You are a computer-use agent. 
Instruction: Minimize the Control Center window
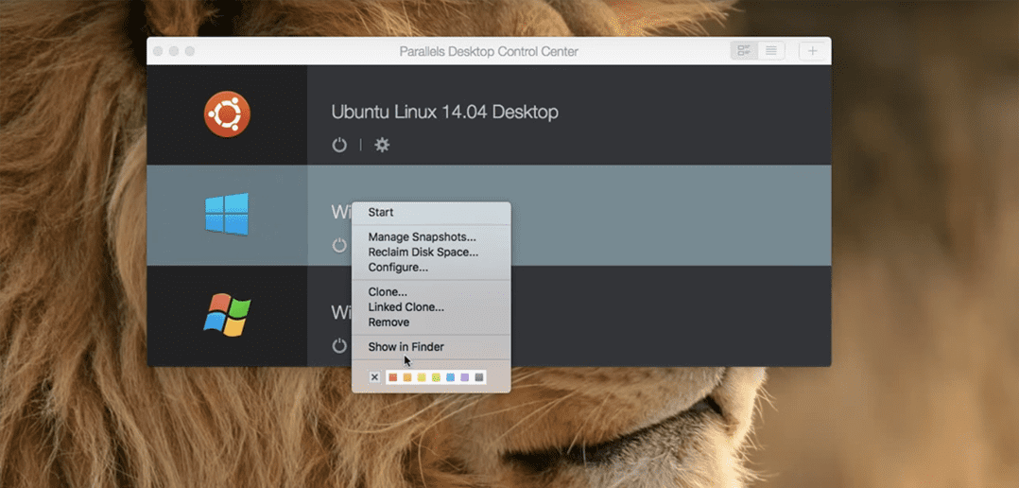pos(174,51)
